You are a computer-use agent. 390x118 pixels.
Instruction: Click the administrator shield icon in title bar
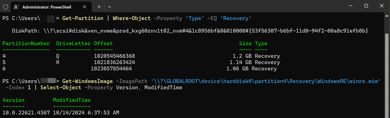(5, 6)
